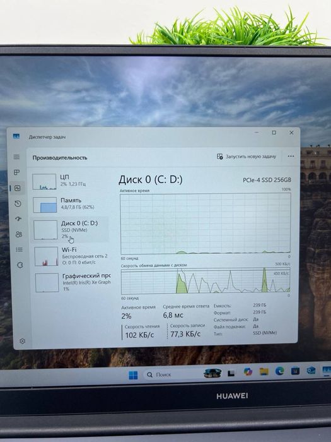Open Outlook from the taskbar
The image size is (331, 442).
pyautogui.click(x=311, y=370)
